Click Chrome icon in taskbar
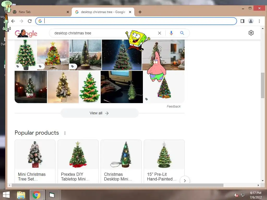The height and width of the screenshot is (200, 267). tap(37, 195)
